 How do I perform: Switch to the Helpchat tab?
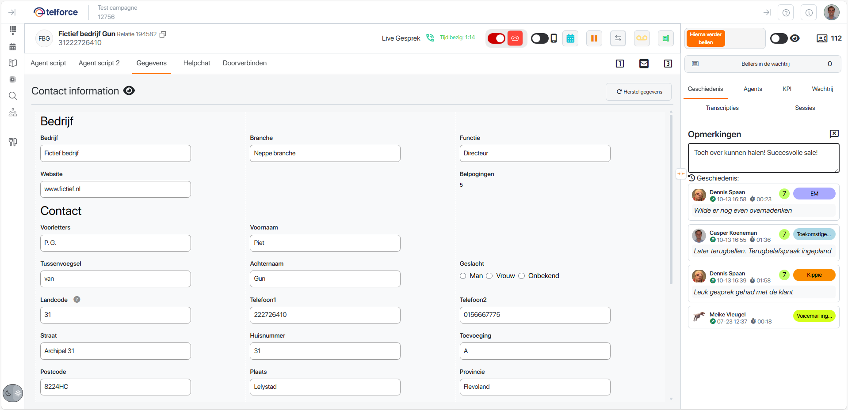(196, 63)
